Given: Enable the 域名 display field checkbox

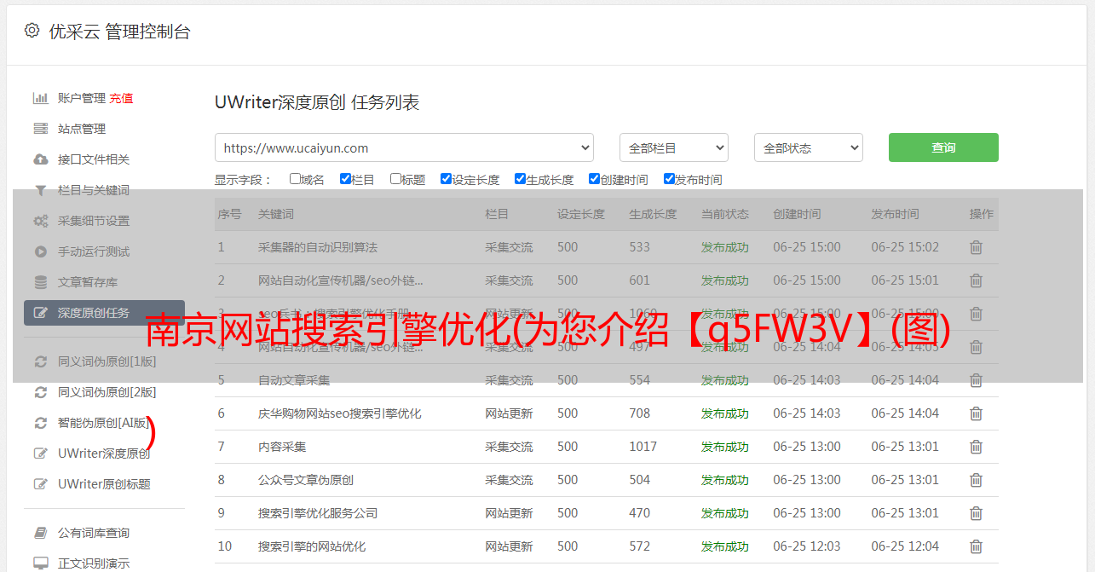Looking at the screenshot, I should tap(295, 179).
